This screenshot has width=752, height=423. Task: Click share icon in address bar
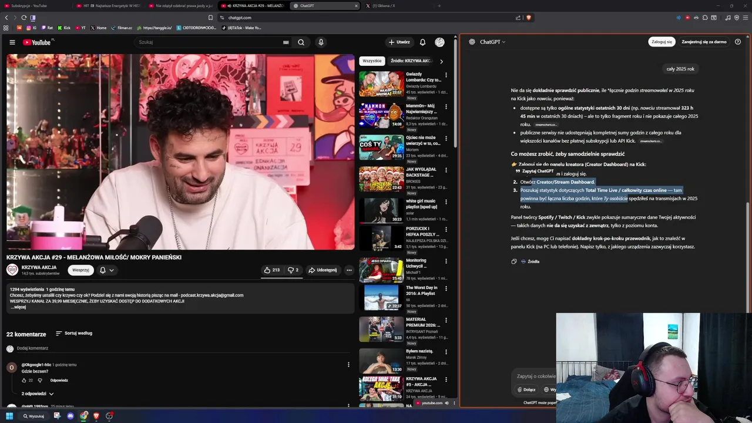[x=518, y=18]
